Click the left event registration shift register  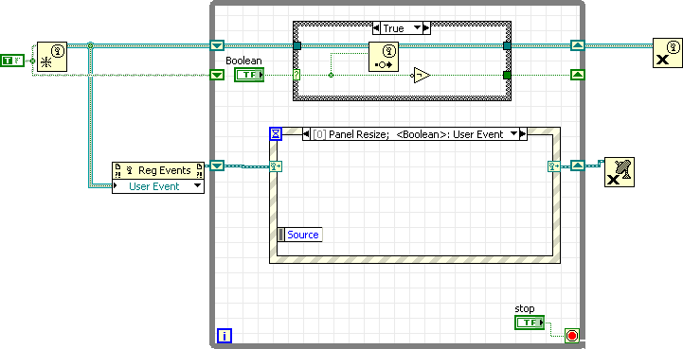[x=217, y=166]
